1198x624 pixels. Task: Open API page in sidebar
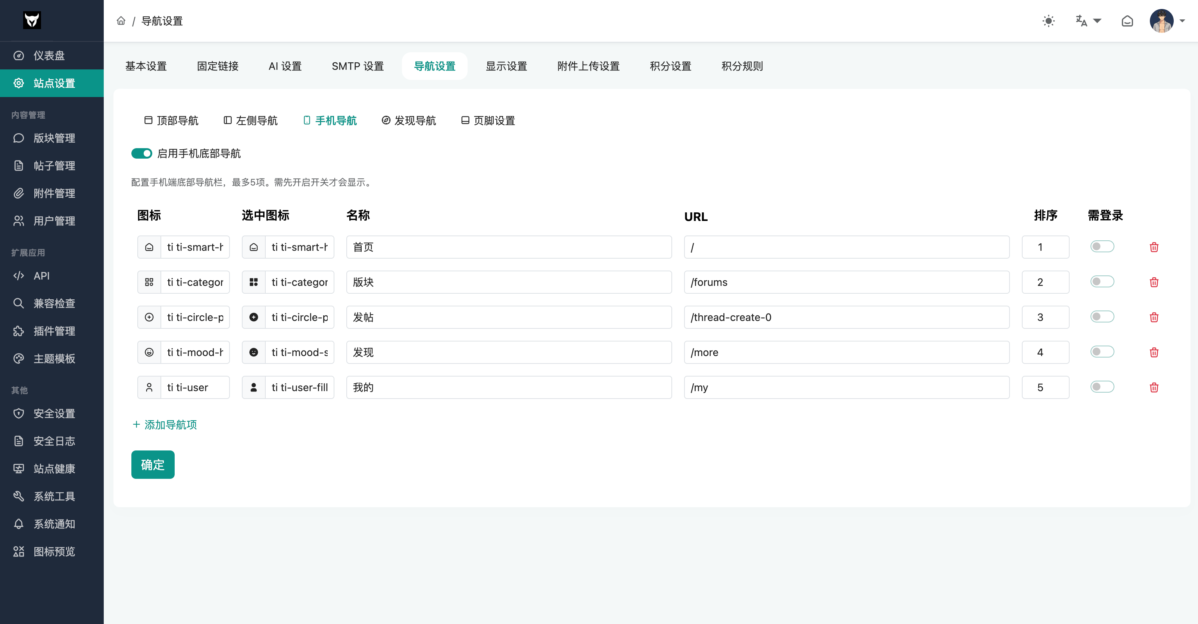click(x=52, y=276)
